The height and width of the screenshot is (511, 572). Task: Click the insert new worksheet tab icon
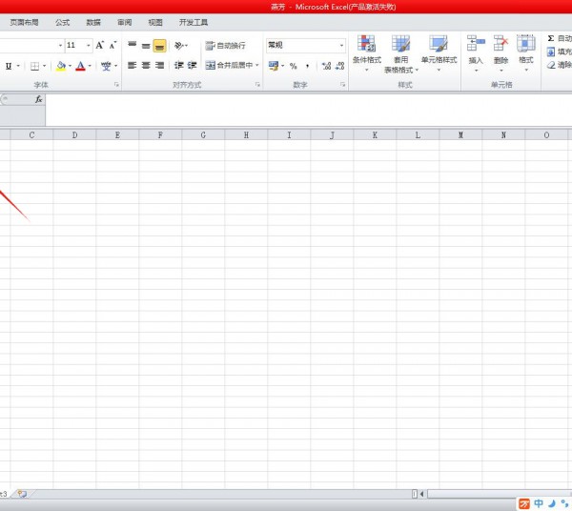point(21,494)
